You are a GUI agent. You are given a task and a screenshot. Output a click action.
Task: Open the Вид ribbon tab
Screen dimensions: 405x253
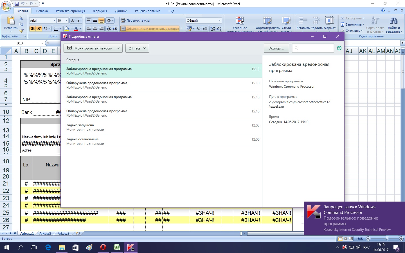(171, 11)
